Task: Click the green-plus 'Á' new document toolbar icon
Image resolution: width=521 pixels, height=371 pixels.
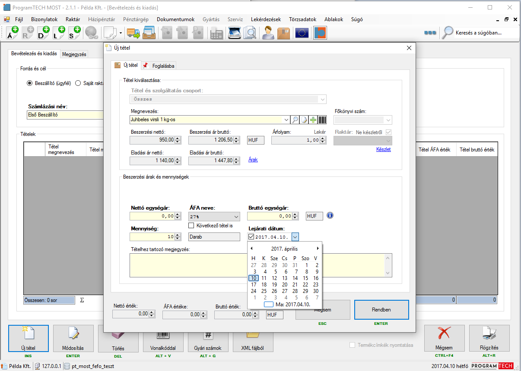Action: pos(12,33)
